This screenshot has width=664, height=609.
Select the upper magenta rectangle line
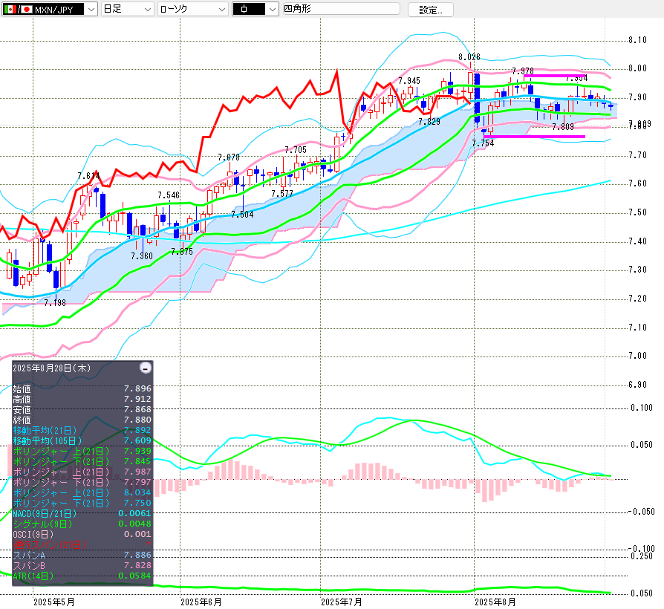point(554,76)
